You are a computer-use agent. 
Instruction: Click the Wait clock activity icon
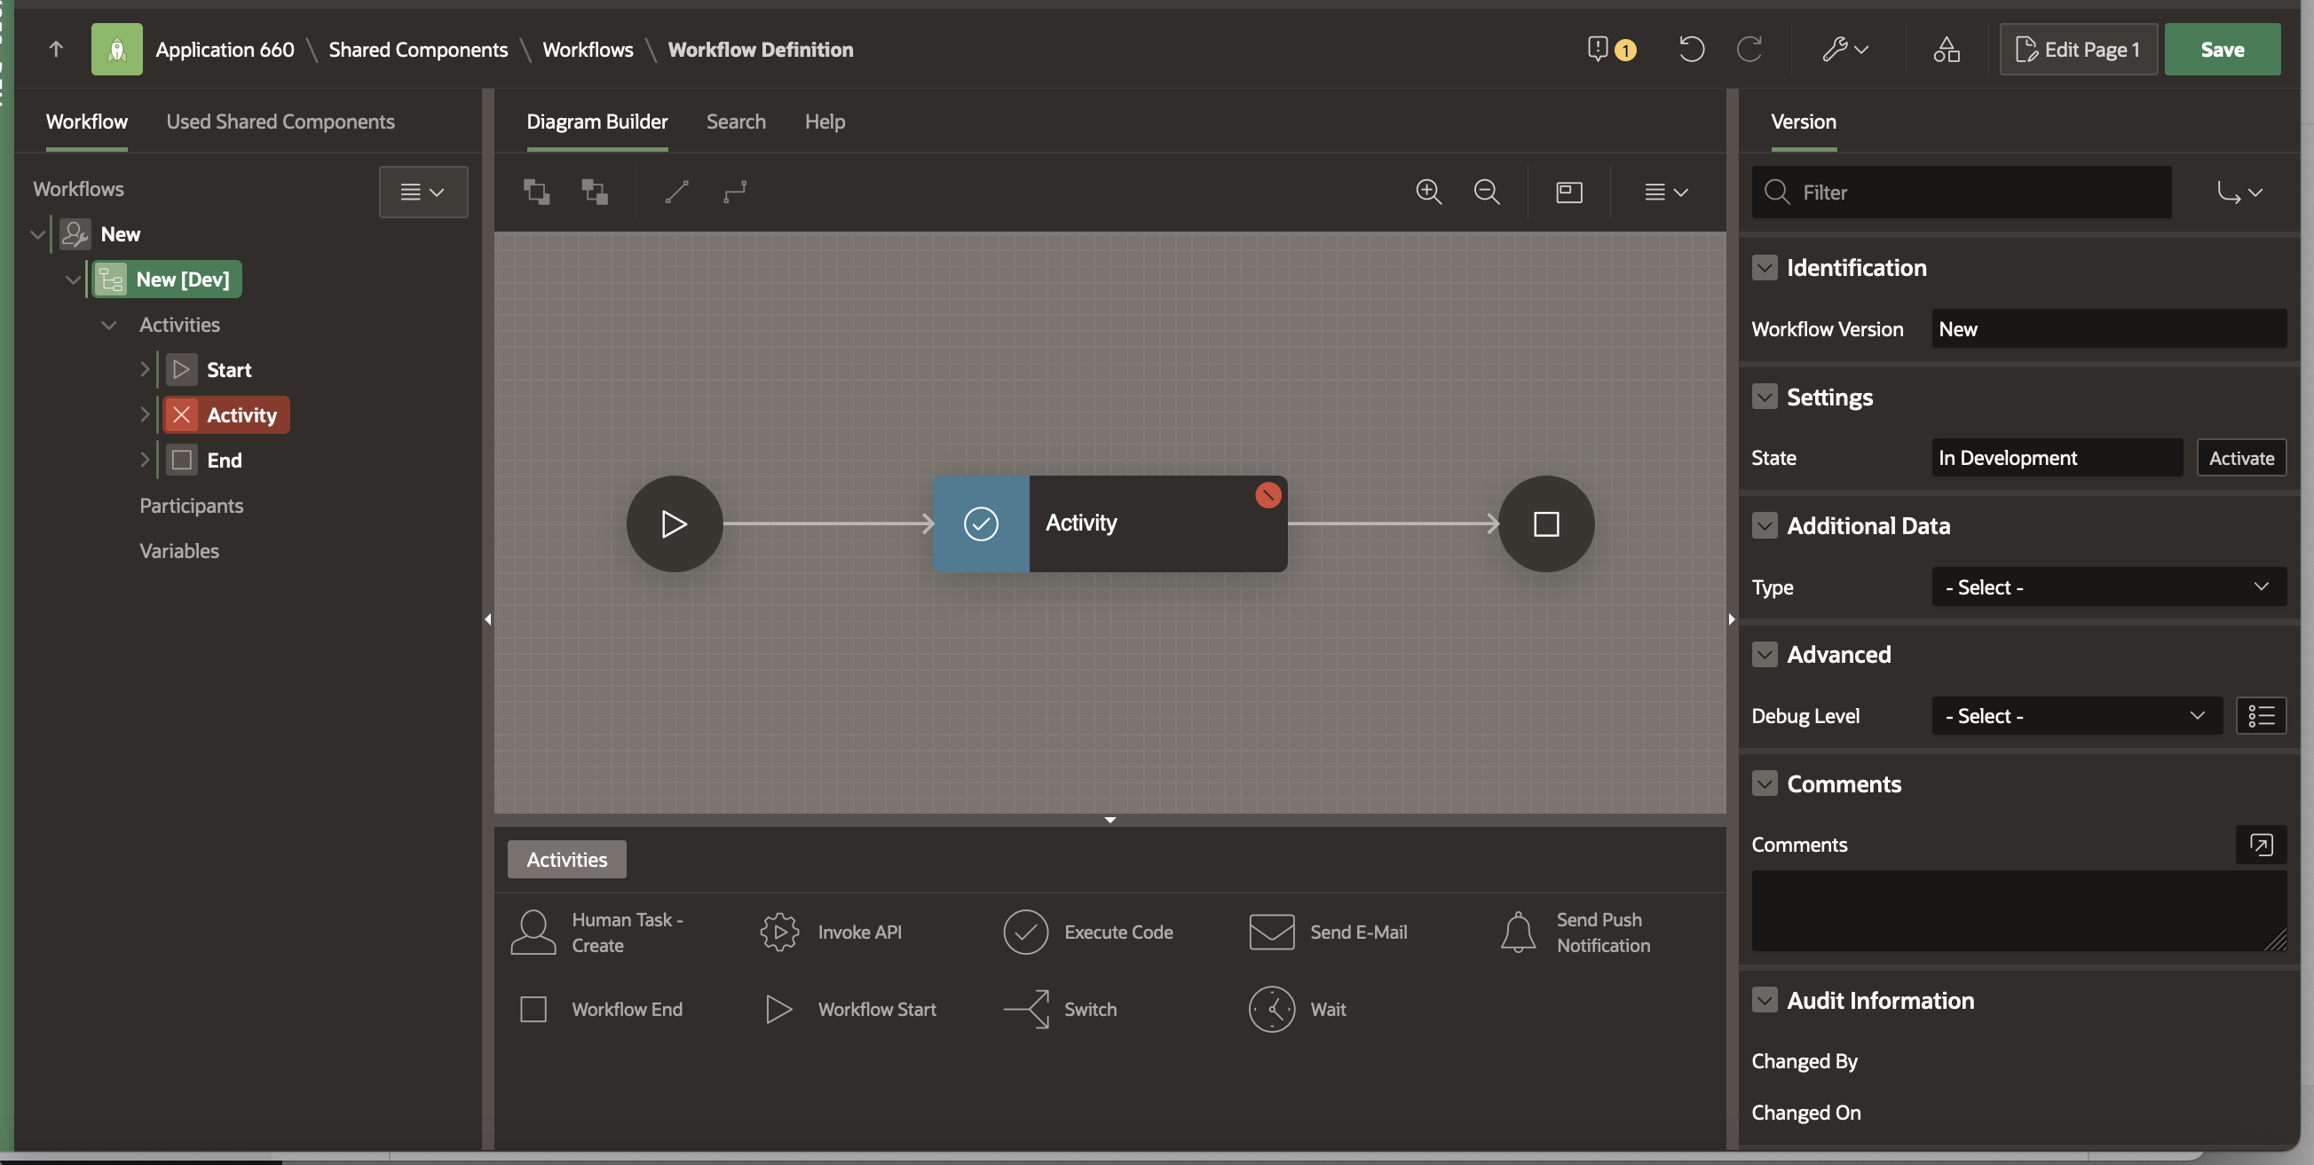pyautogui.click(x=1271, y=1009)
